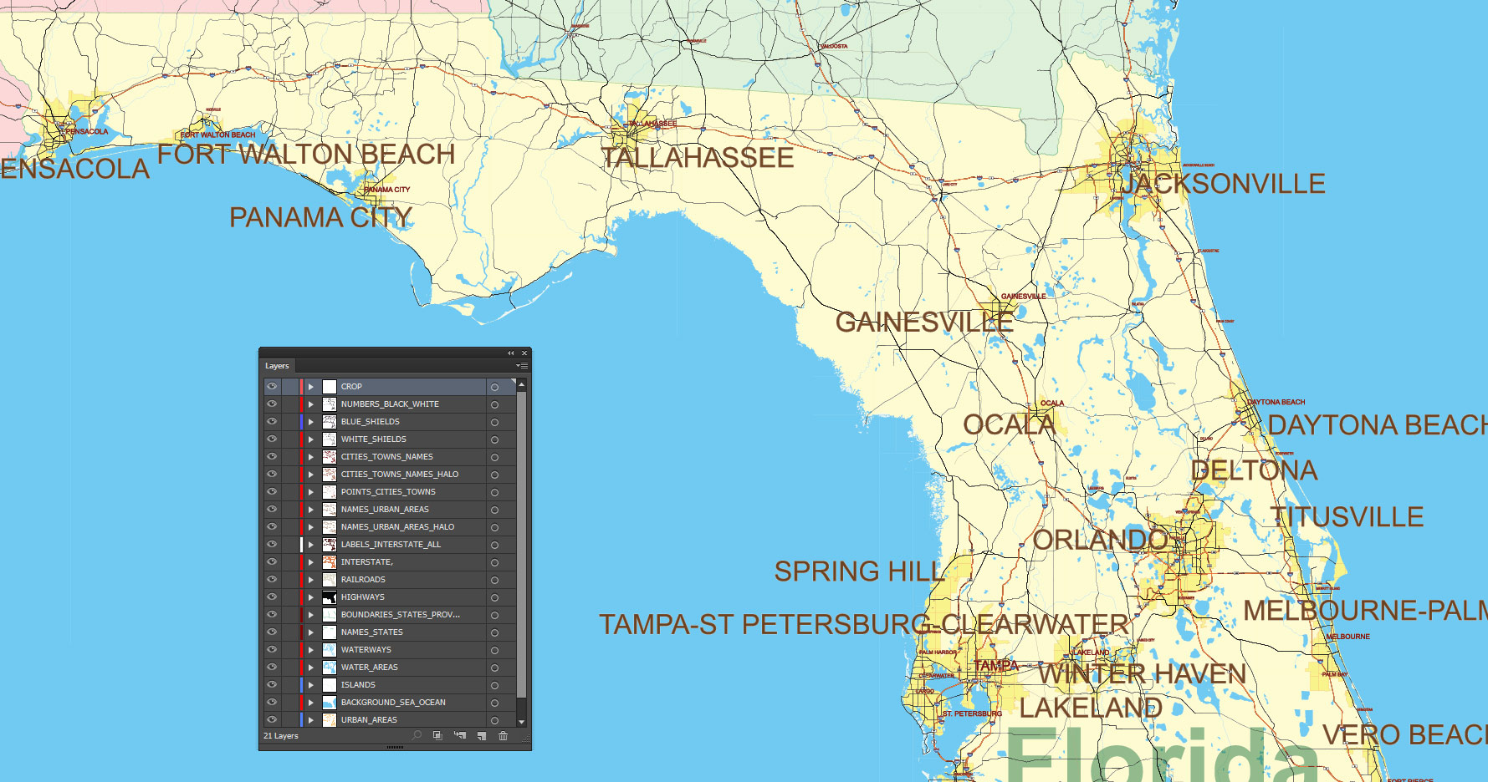Hide the URBAN_AREAS layer

pos(272,719)
